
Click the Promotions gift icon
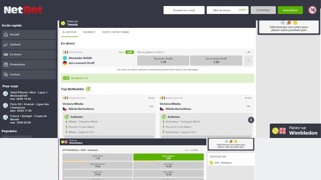[6, 65]
